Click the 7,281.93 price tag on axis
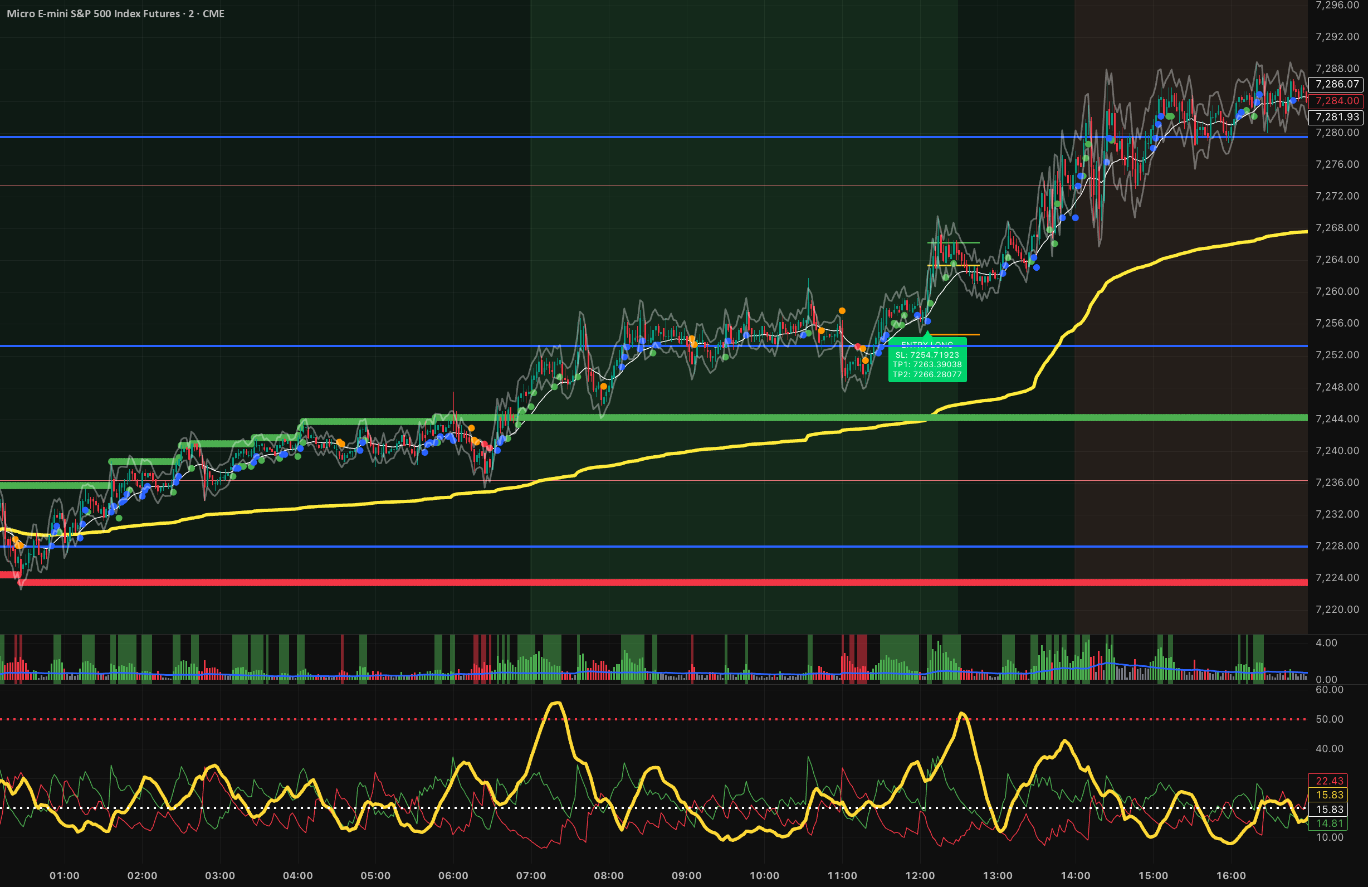The image size is (1368, 887). click(x=1337, y=116)
